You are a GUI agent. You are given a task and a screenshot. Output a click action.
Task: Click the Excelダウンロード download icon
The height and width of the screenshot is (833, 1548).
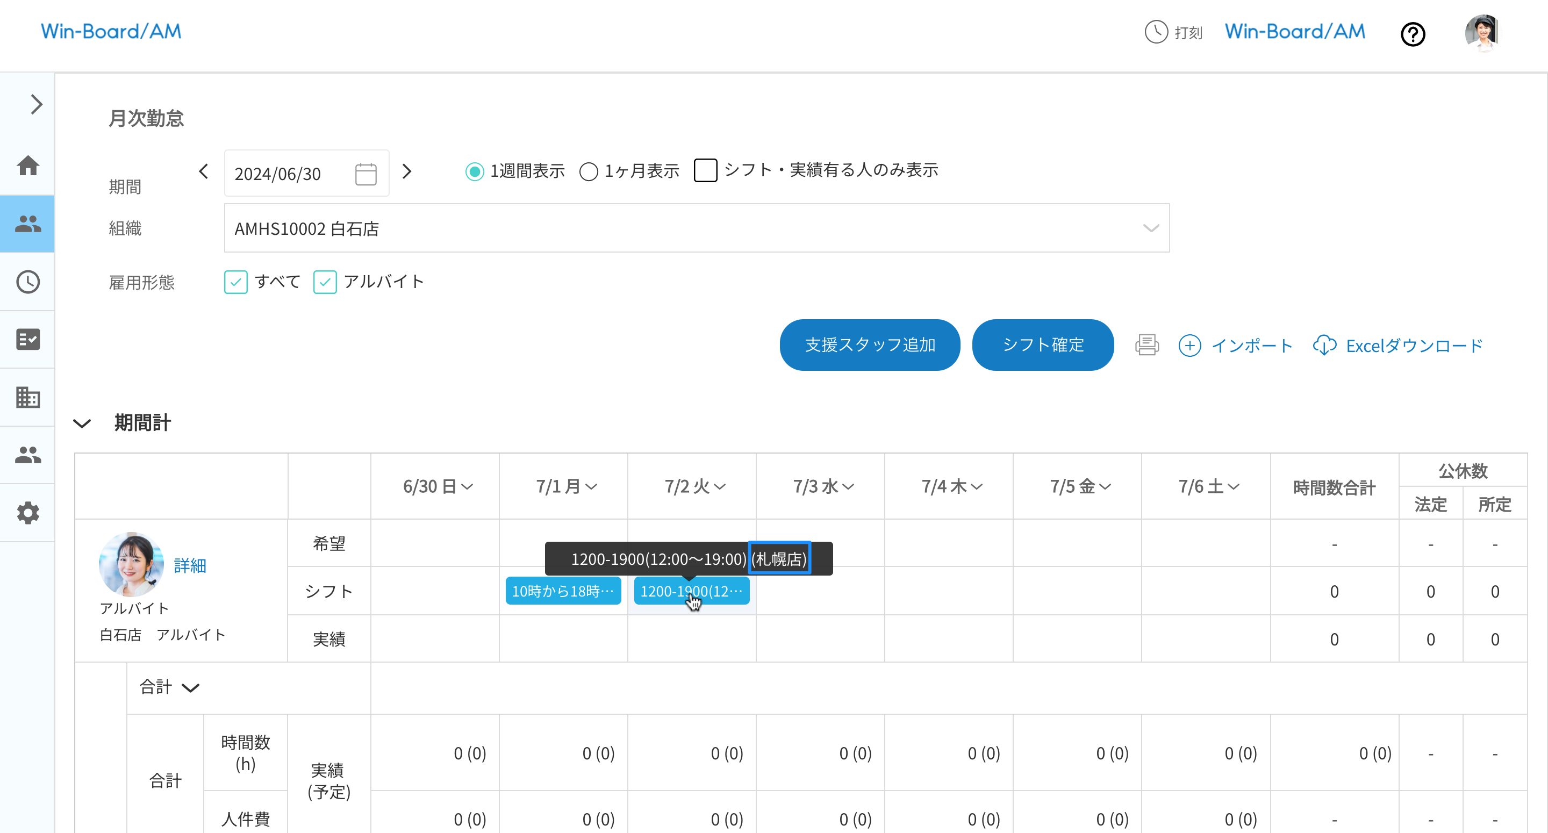pyautogui.click(x=1325, y=345)
